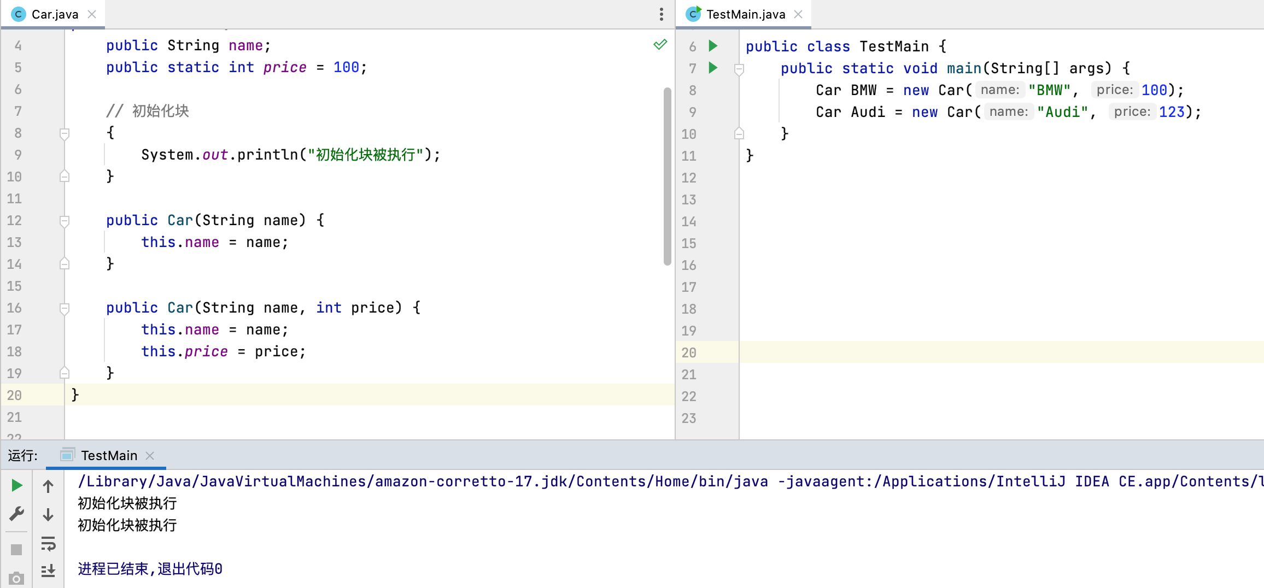Viewport: 1264px width, 588px height.
Task: Click the Car.java vertical scrollbar thumb
Action: (667, 176)
